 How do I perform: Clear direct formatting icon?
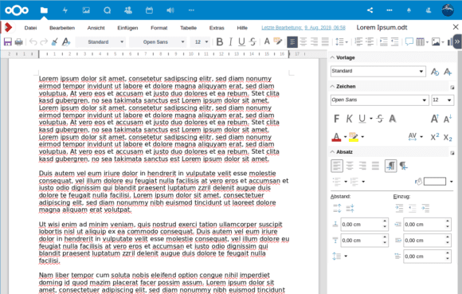pyautogui.click(x=66, y=42)
